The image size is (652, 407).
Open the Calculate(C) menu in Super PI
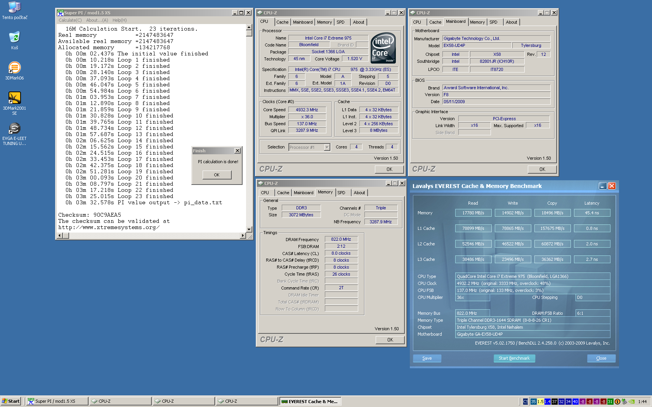point(70,20)
